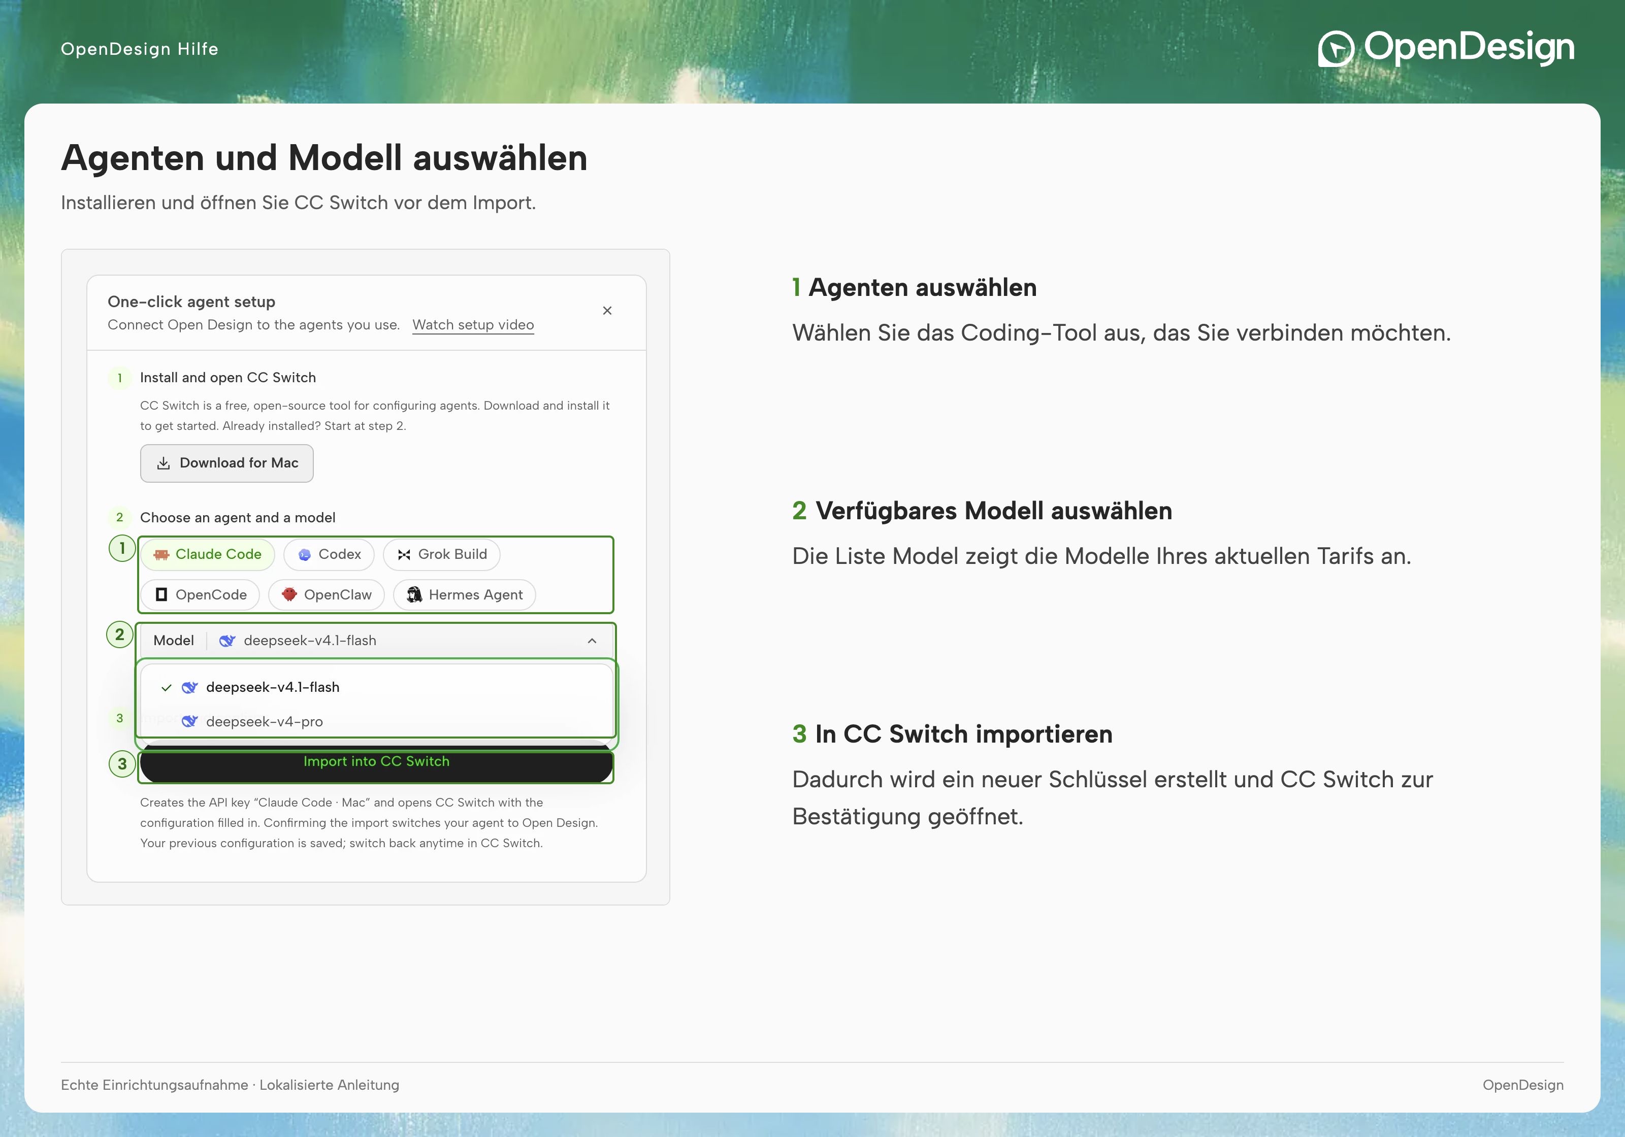Click the OpenDesign Hilfe header text
The width and height of the screenshot is (1625, 1137).
coord(140,49)
